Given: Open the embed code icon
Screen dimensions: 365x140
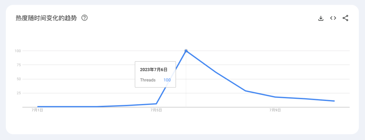Looking at the screenshot, I should [x=333, y=18].
